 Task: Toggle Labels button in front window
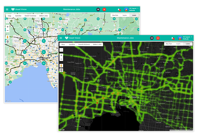click(188, 44)
